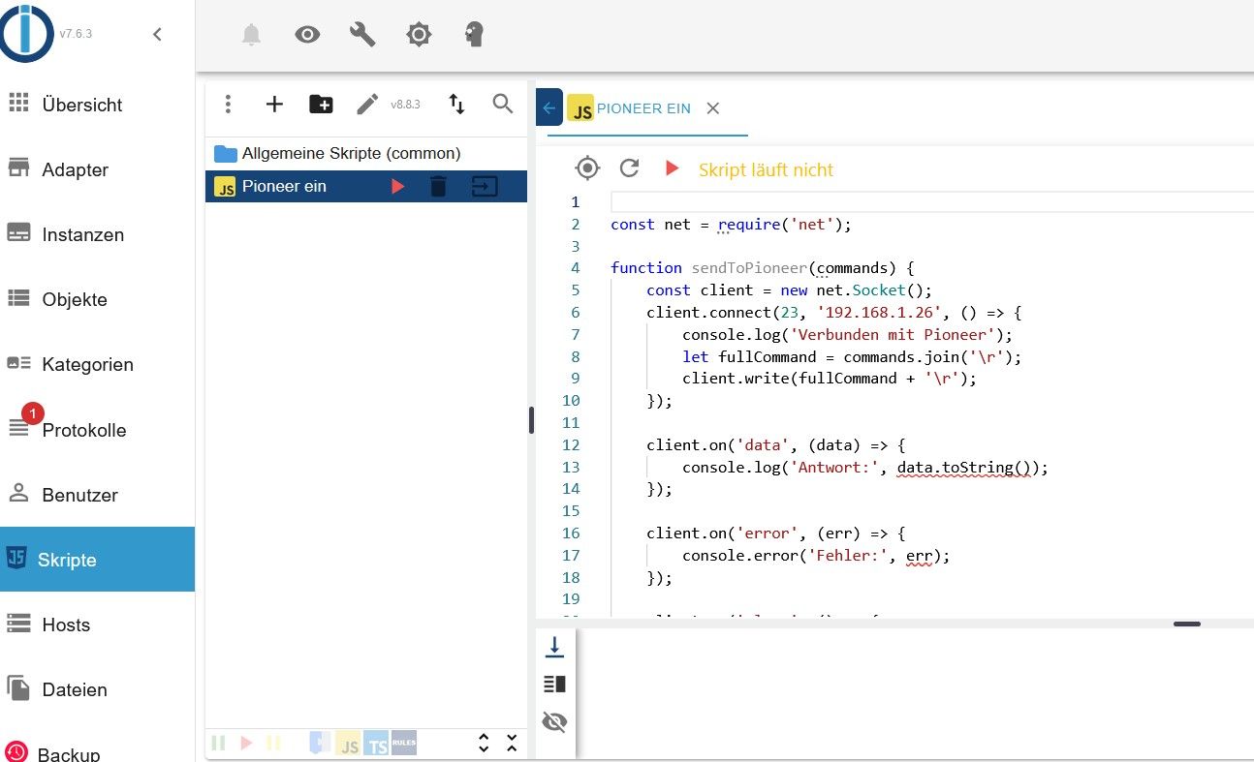Add a new script with plus icon
Viewport: 1254px width, 762px height.
274,104
